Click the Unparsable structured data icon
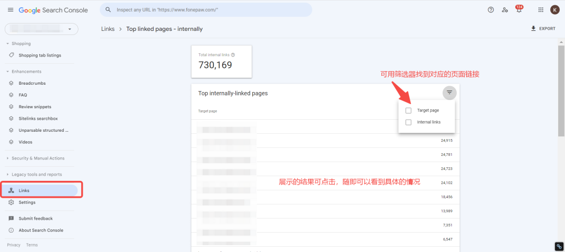 click(12, 130)
